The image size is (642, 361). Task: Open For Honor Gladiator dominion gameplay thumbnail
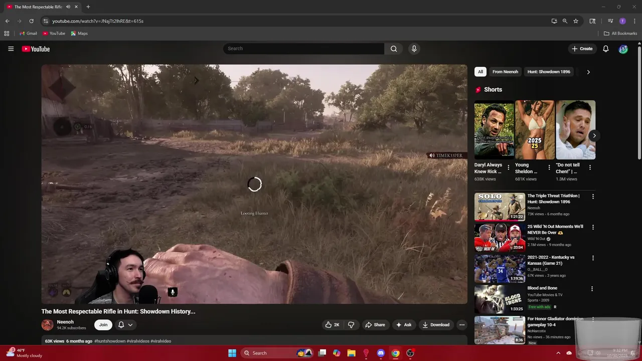click(x=500, y=330)
